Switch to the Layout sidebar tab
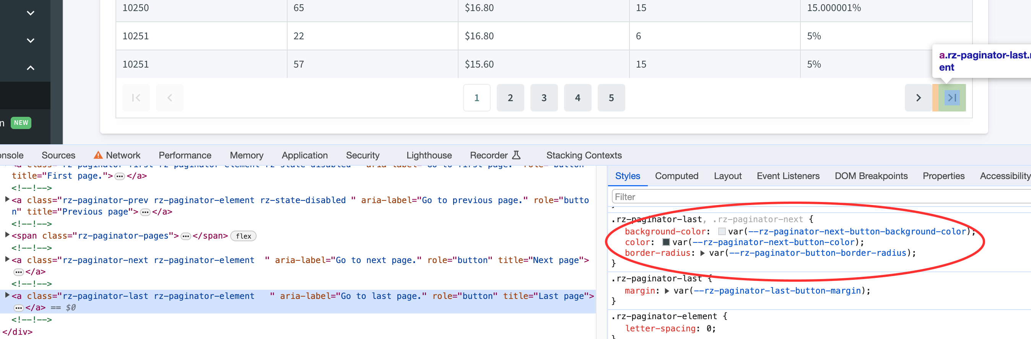The width and height of the screenshot is (1031, 339). coord(728,176)
